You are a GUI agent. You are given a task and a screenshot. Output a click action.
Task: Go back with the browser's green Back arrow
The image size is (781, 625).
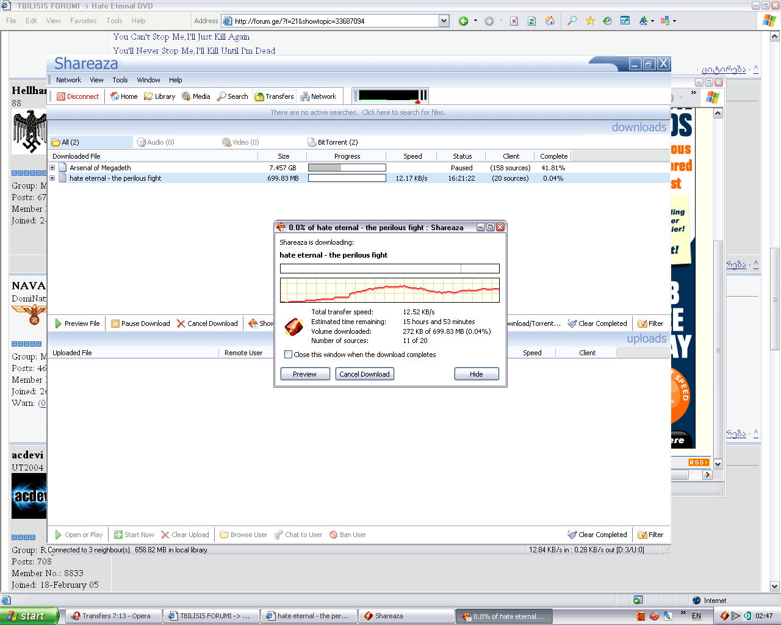(x=464, y=21)
